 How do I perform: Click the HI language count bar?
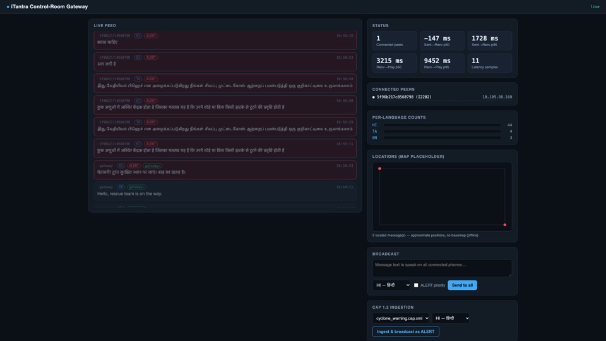442,125
